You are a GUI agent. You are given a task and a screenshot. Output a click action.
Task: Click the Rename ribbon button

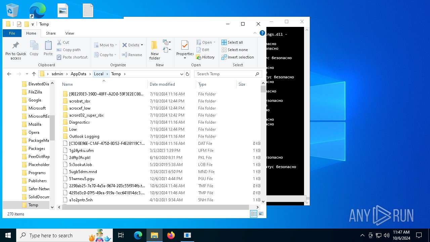132,55
